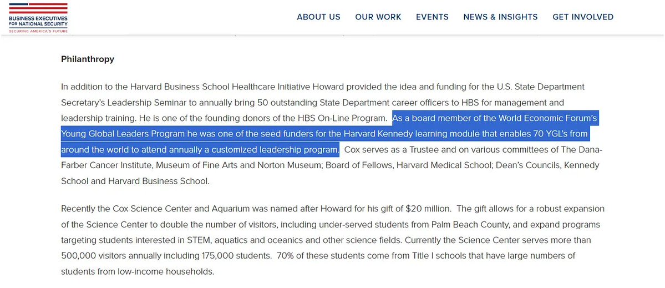Click the Securing America's Future tagline
The image size is (665, 288).
pos(38,31)
